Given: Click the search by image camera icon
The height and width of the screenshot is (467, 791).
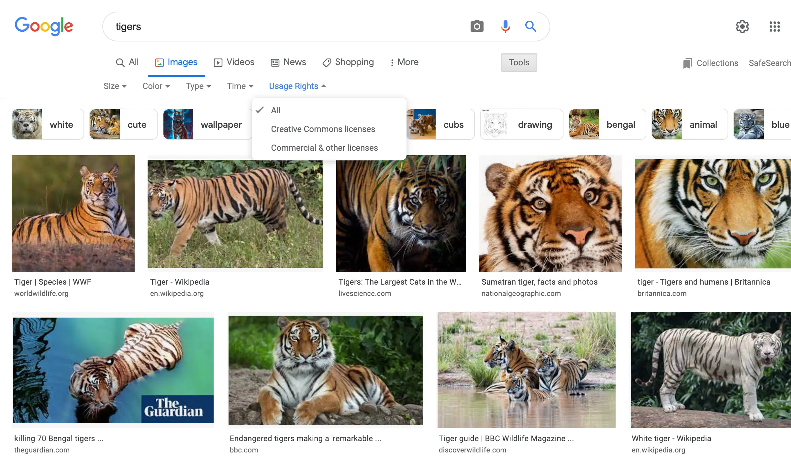Looking at the screenshot, I should pos(477,26).
